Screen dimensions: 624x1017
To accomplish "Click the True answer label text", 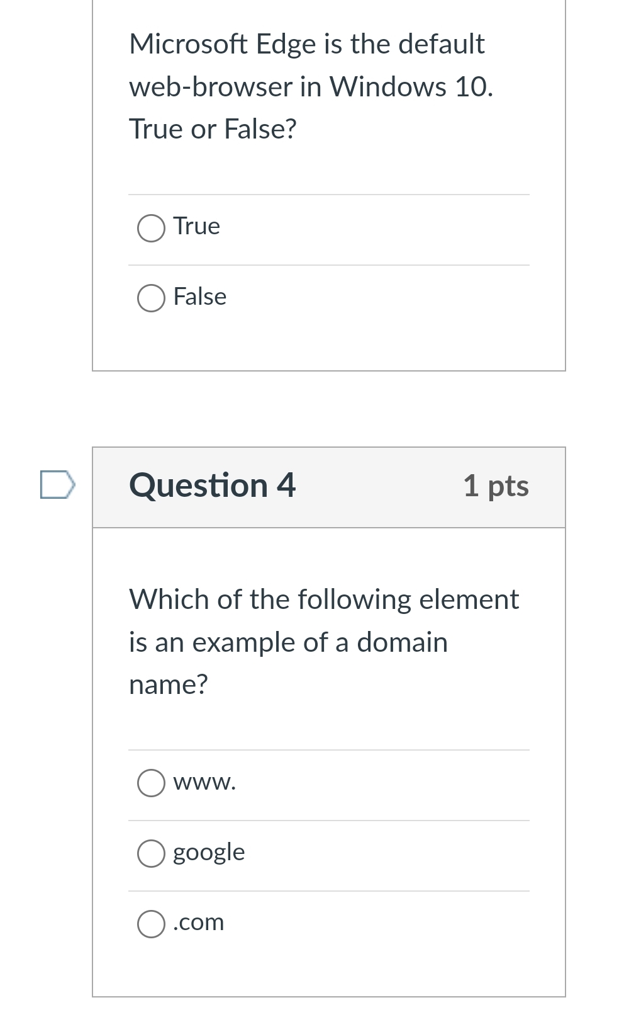I will tap(197, 226).
